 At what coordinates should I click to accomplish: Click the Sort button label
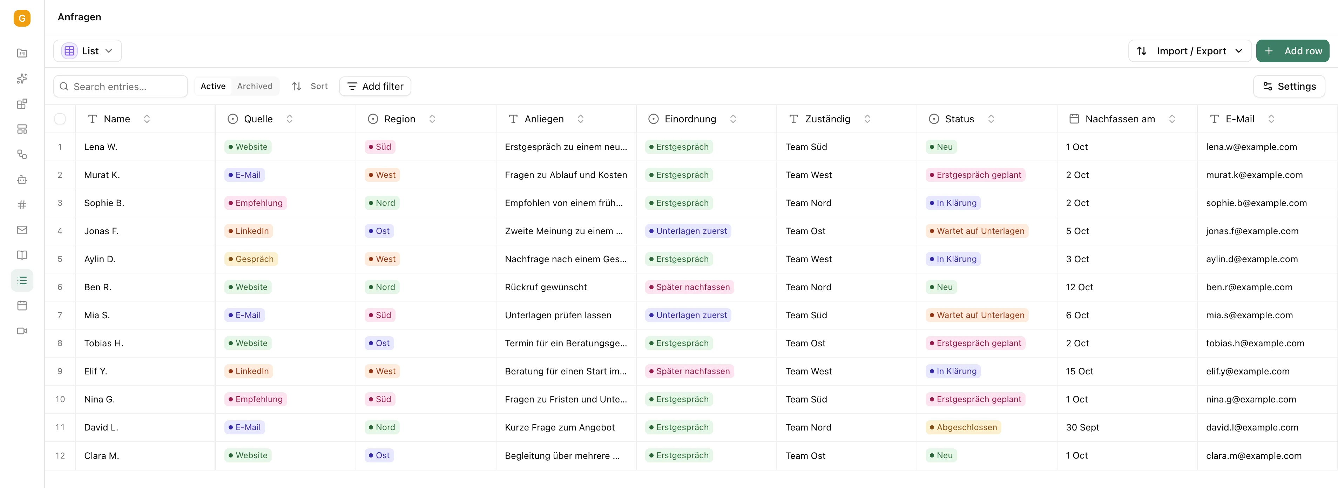[319, 86]
